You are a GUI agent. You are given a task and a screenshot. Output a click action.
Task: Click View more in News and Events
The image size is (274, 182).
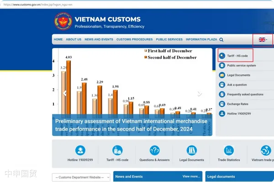(x=191, y=176)
